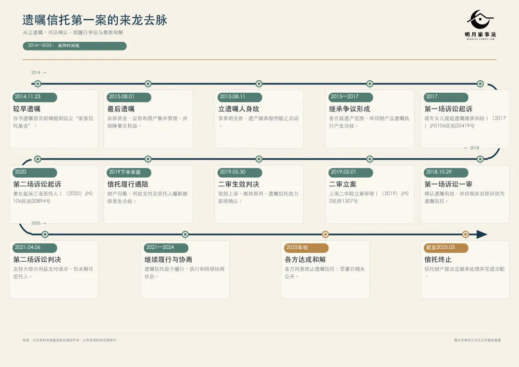Click the card heading 二审立案
Image resolution: width=519 pixels, height=367 pixels.
tap(343, 184)
